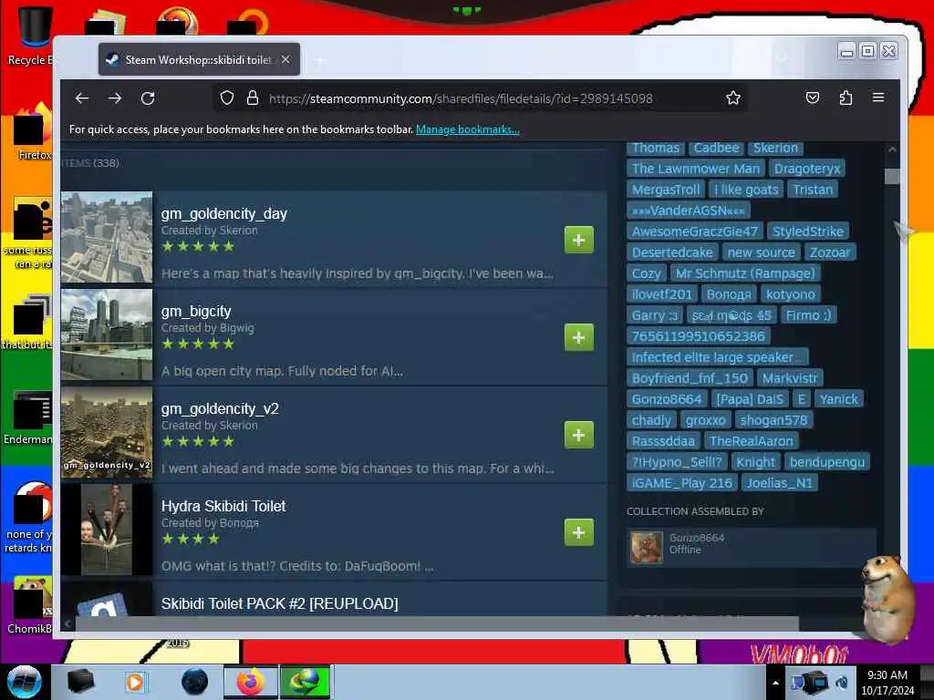Open the Dragoteryx creator tag
The width and height of the screenshot is (934, 700).
(807, 169)
